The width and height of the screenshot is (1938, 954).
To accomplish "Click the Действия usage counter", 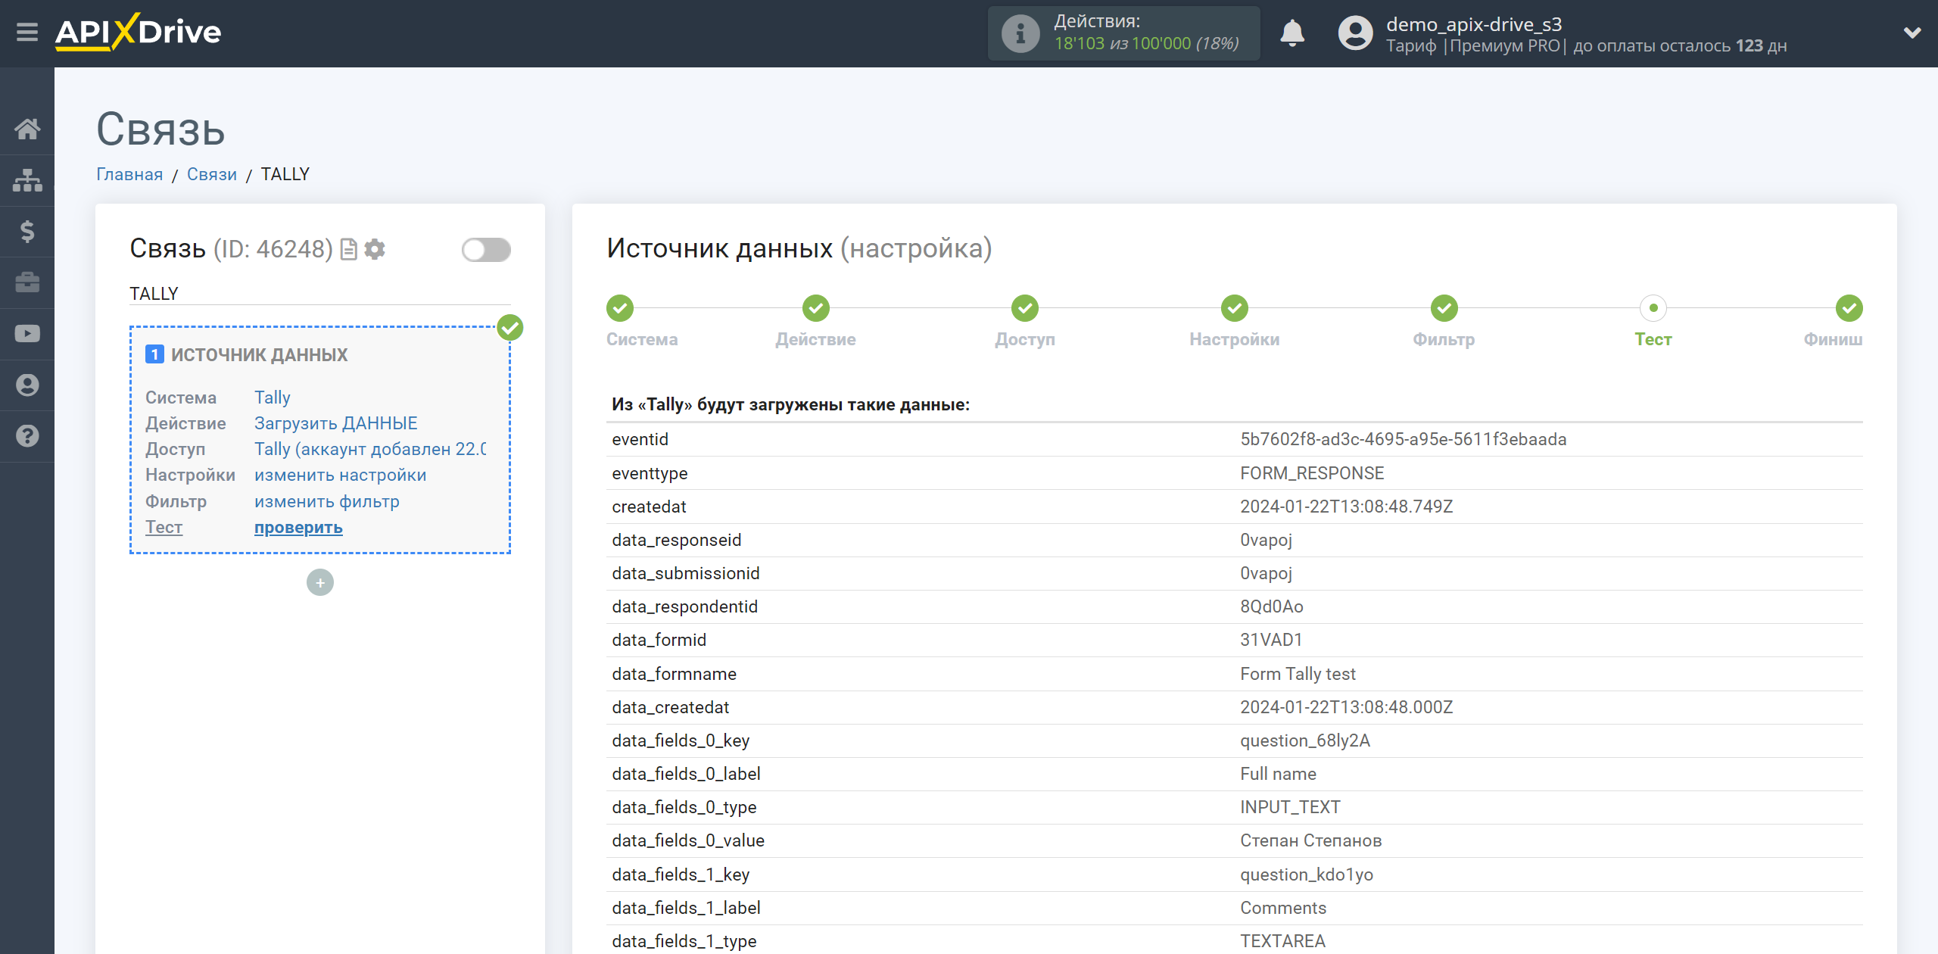I will click(1124, 33).
